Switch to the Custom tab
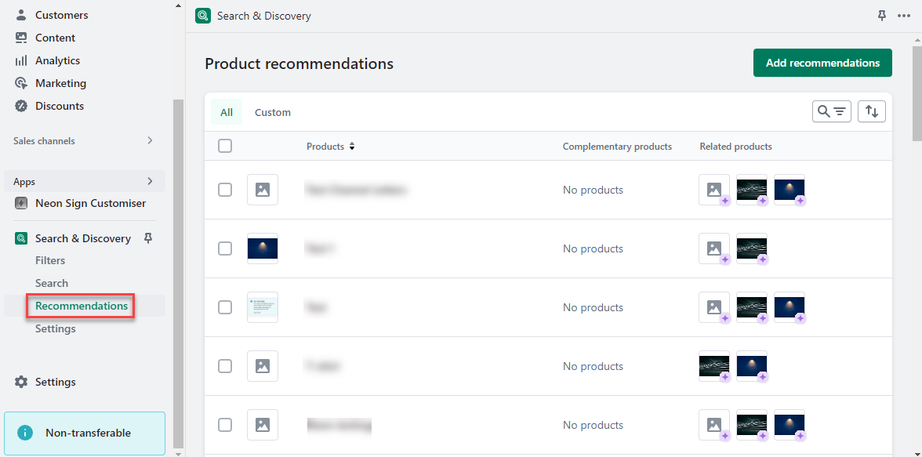 tap(272, 112)
